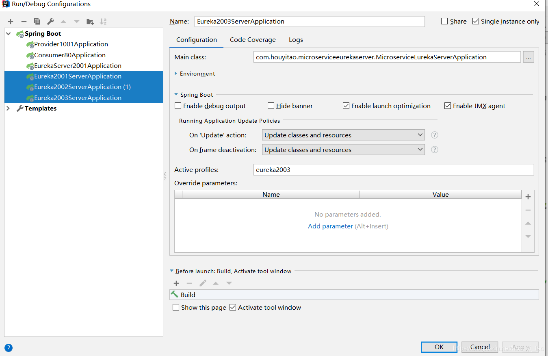
Task: Collapse the Spring Boot tree node
Action: pyautogui.click(x=9, y=34)
